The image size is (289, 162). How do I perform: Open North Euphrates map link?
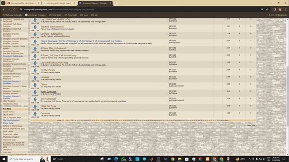click(48, 91)
